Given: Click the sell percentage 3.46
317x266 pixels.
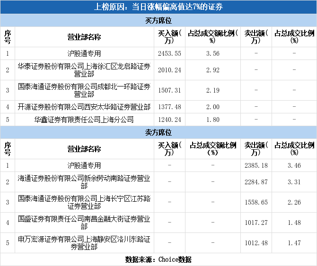Looking at the screenshot, I should coord(294,165).
